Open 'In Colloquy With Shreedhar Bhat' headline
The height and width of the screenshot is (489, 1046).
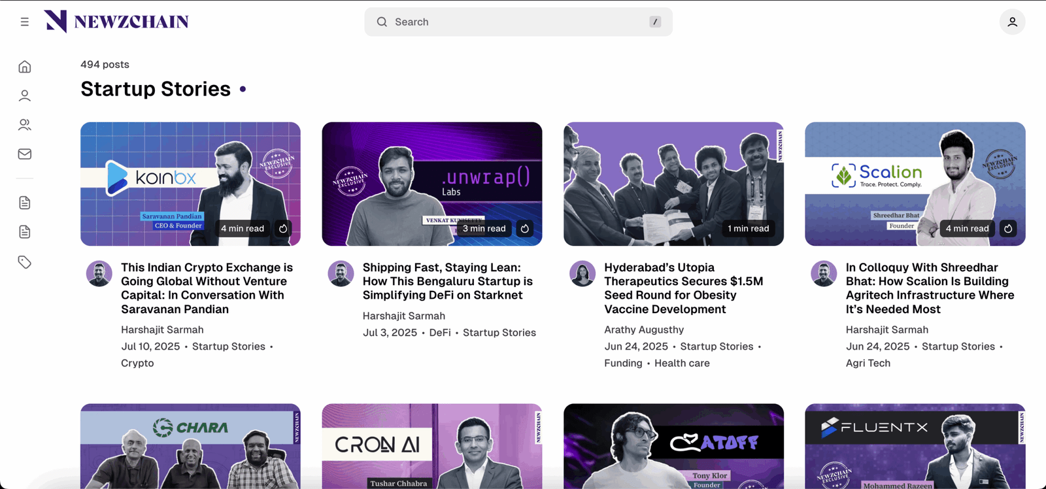pyautogui.click(x=930, y=288)
